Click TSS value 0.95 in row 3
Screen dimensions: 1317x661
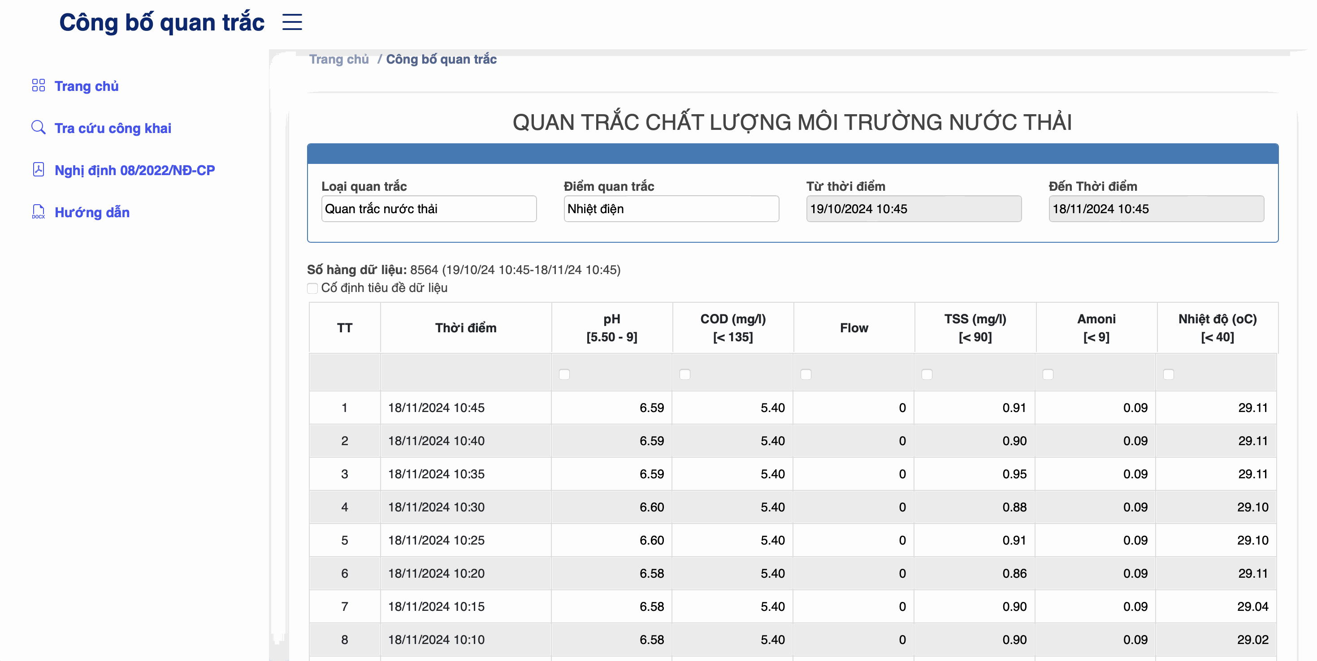(x=1014, y=474)
